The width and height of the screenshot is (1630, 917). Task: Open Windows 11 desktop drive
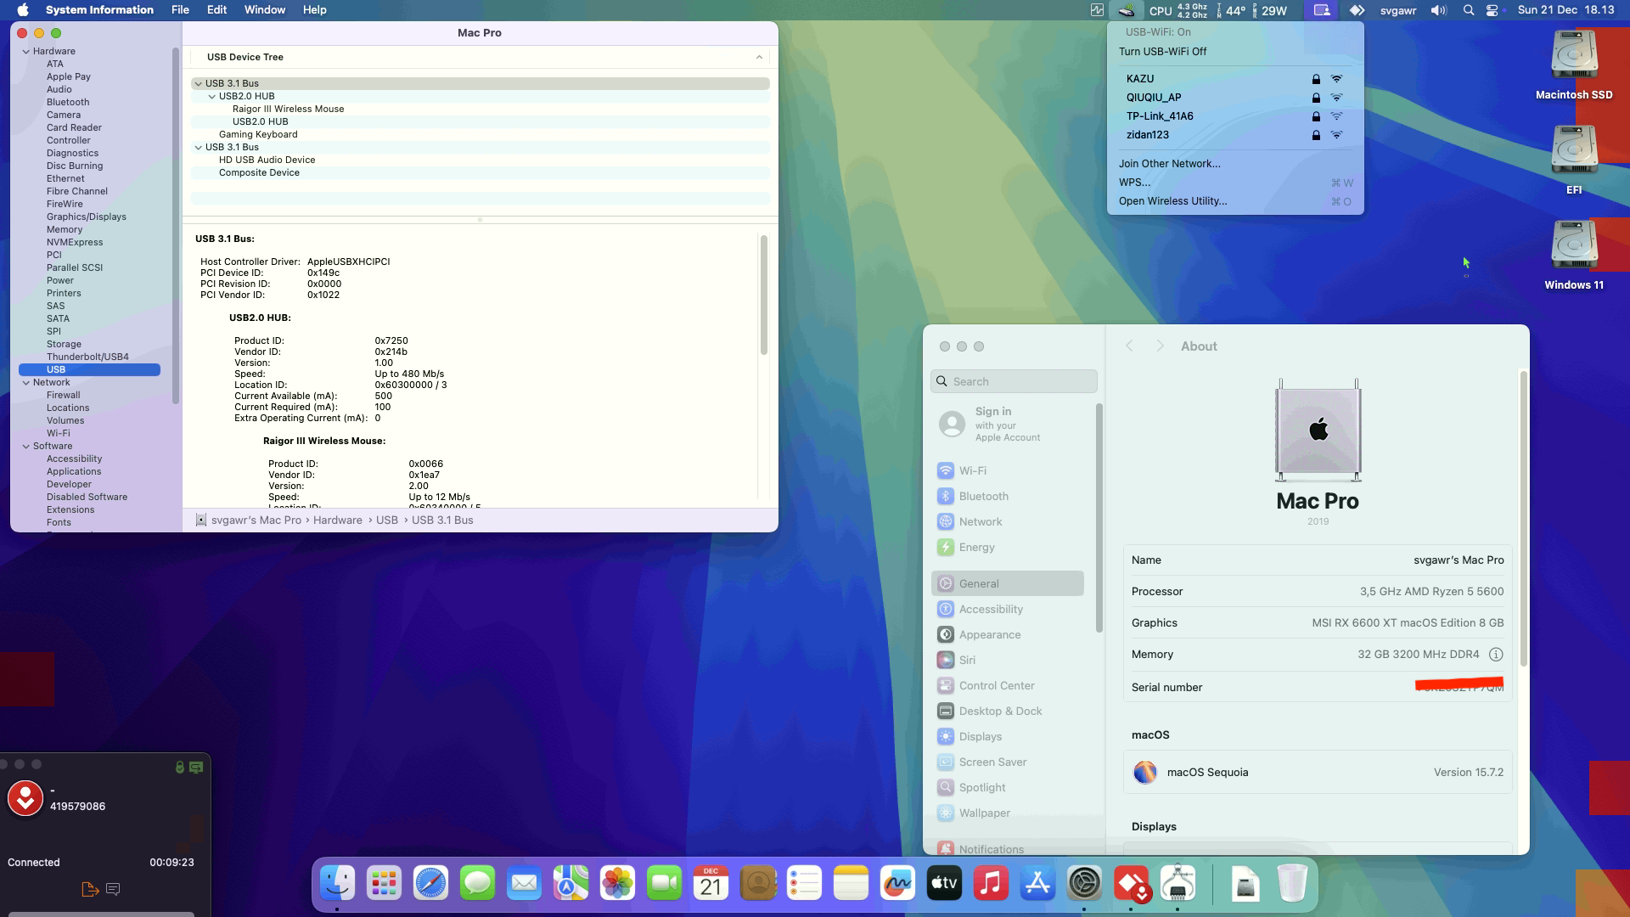(1574, 255)
